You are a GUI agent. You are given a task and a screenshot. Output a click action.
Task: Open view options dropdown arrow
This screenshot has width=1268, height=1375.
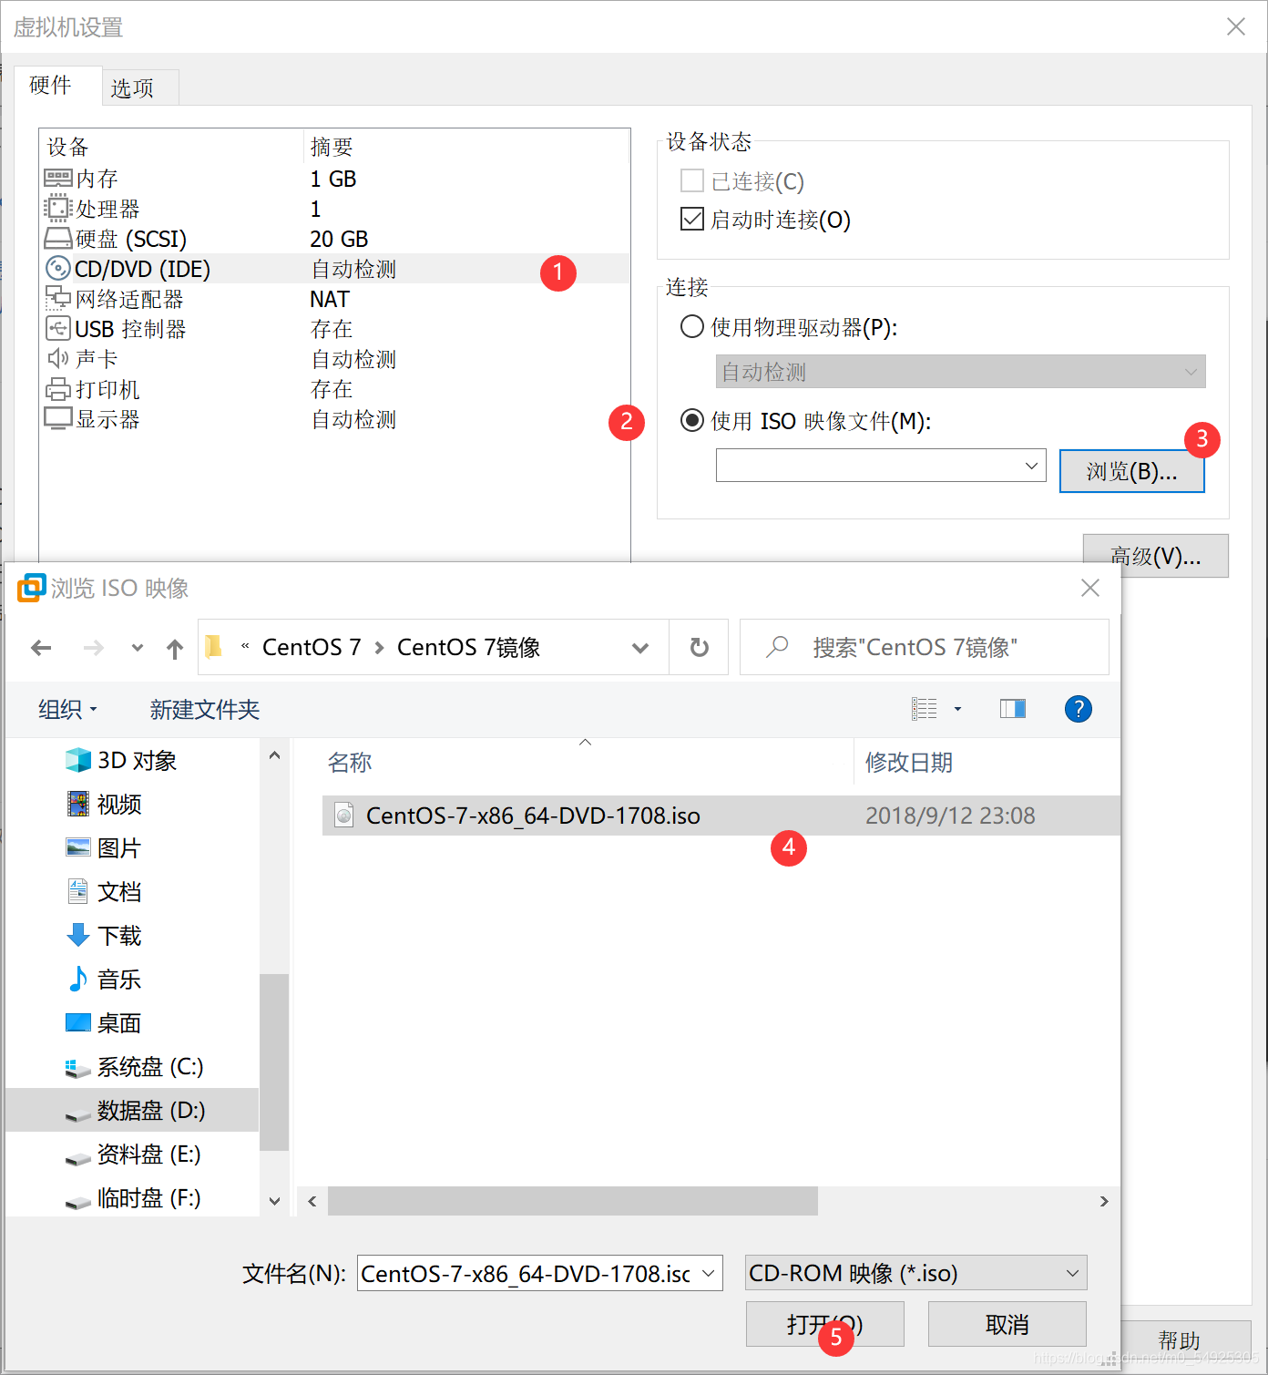point(957,709)
